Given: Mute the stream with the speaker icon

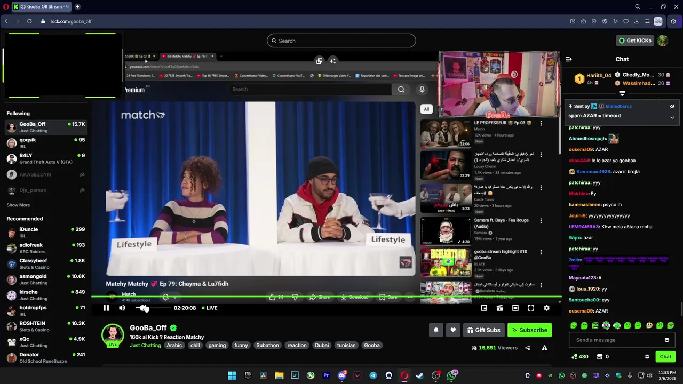Looking at the screenshot, I should click(122, 308).
